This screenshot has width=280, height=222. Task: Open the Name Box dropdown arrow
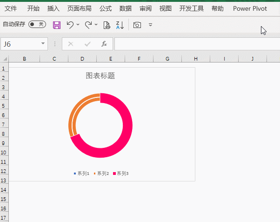click(43, 43)
